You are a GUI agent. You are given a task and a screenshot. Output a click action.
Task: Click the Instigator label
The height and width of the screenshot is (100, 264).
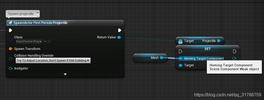[21, 68]
